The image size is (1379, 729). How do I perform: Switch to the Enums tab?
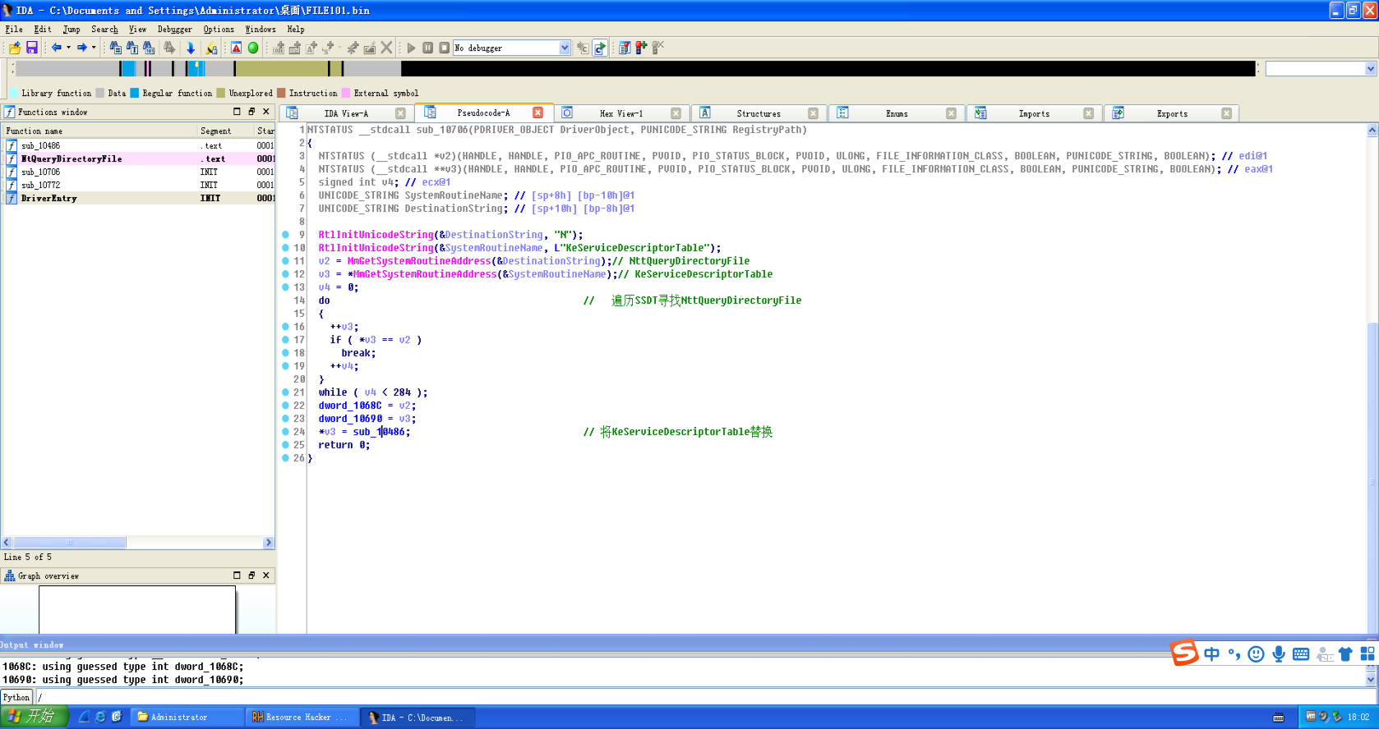(x=897, y=113)
